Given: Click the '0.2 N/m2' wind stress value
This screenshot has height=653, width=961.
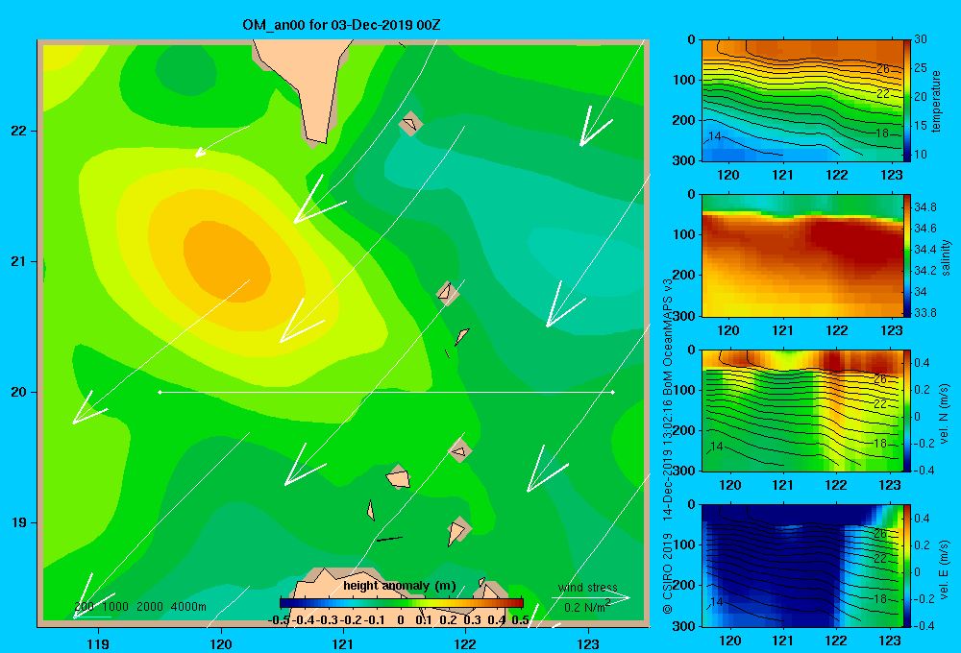Looking at the screenshot, I should pyautogui.click(x=586, y=607).
